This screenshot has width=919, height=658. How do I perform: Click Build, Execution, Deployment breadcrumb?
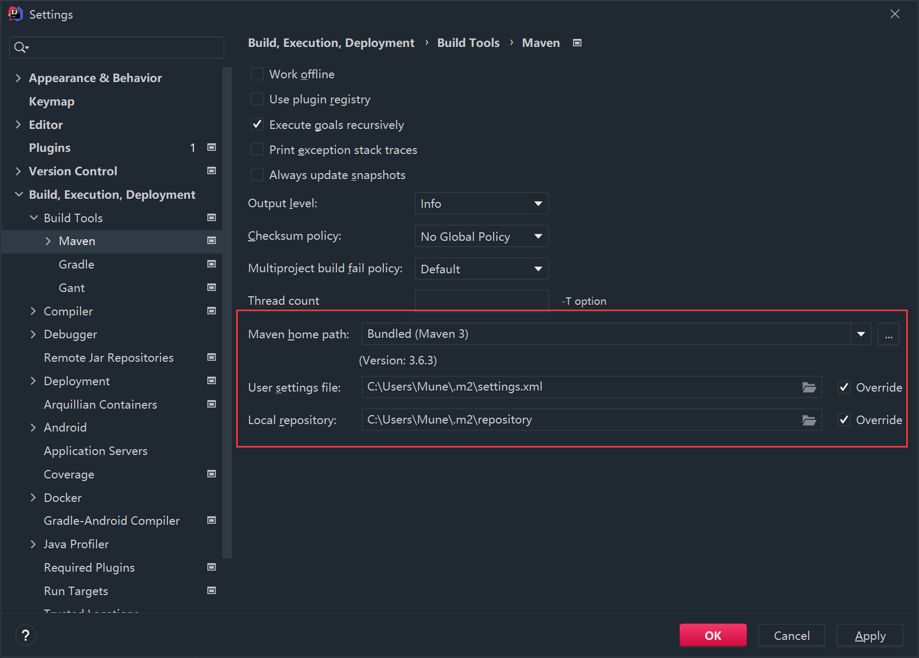331,43
